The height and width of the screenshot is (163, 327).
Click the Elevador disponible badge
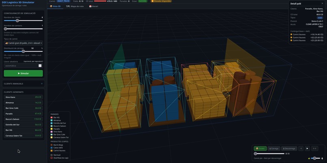161,1
